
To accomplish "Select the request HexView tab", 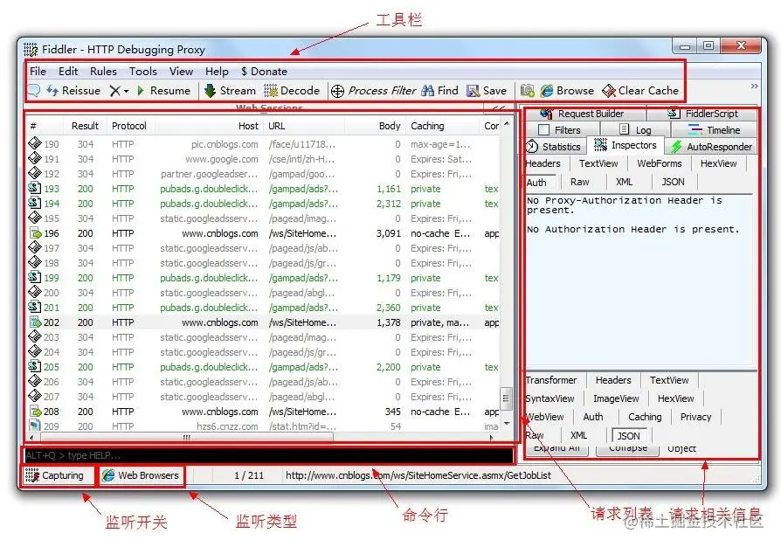I will (718, 163).
